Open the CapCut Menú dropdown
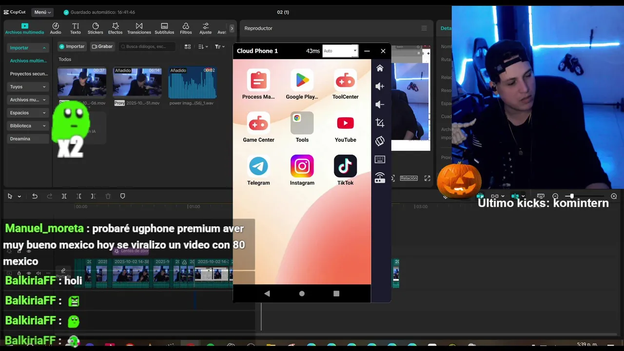 pos(42,12)
